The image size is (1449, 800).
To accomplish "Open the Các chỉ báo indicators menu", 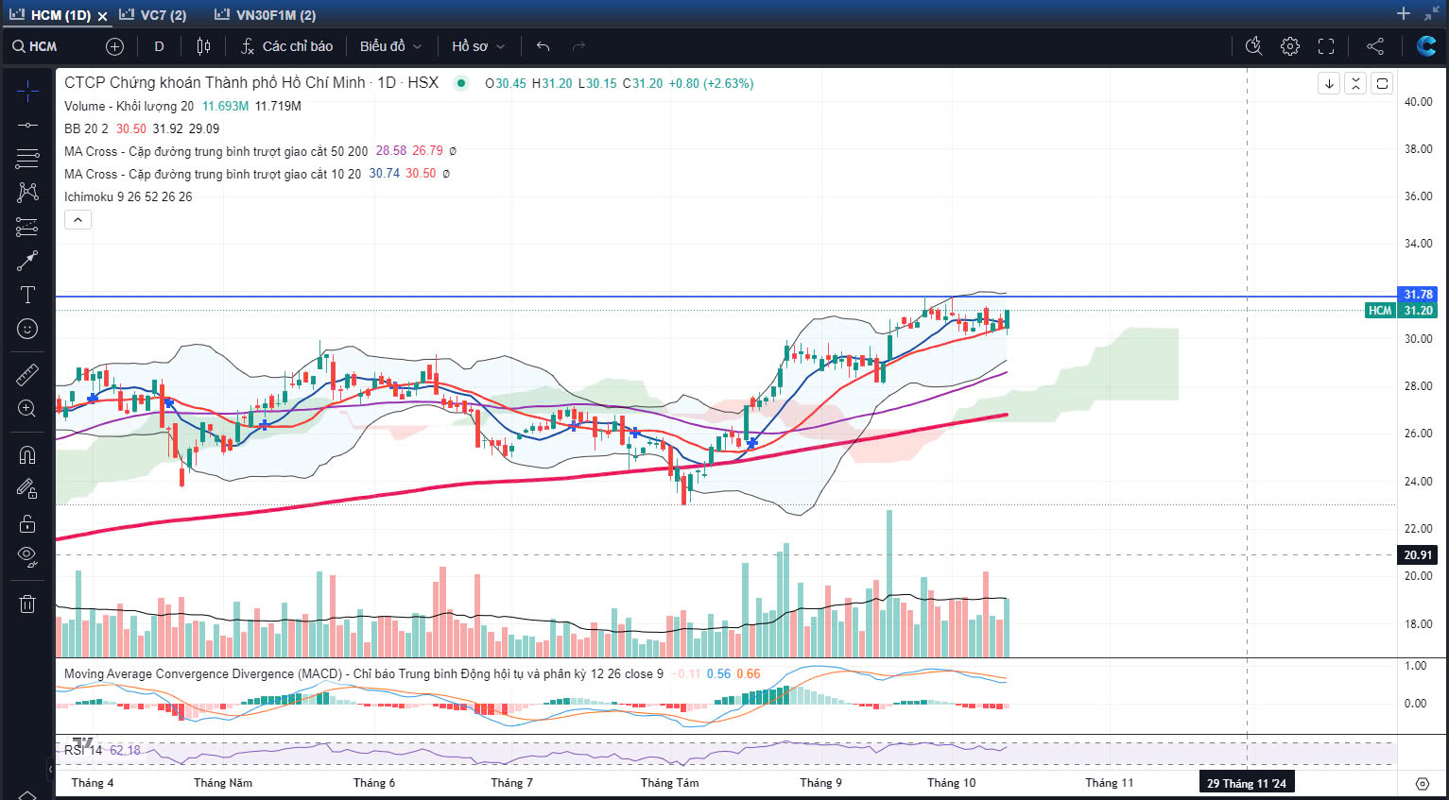I will click(x=286, y=46).
